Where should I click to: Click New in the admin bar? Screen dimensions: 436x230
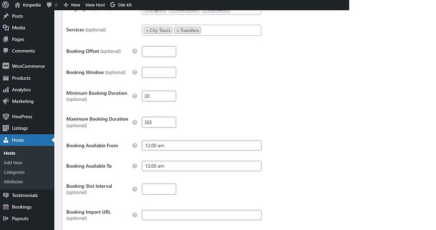click(x=75, y=5)
